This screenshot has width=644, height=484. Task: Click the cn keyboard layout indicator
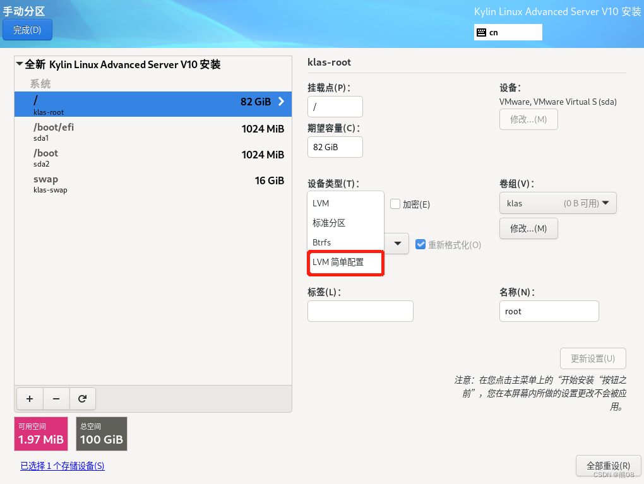click(508, 32)
